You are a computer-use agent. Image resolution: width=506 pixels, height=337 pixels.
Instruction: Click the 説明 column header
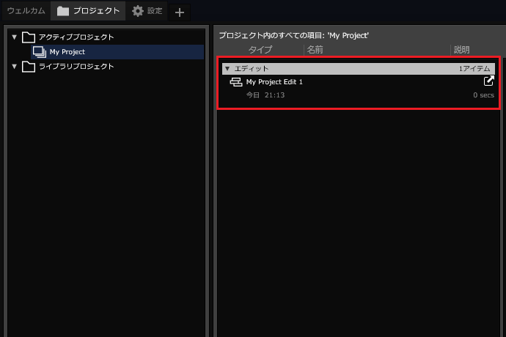461,50
